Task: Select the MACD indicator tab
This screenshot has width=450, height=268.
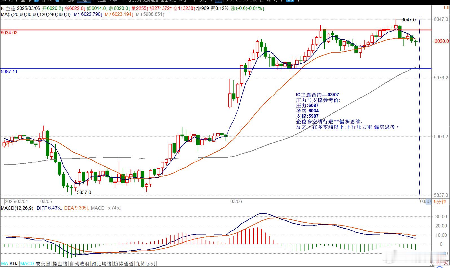Action: tap(27, 264)
